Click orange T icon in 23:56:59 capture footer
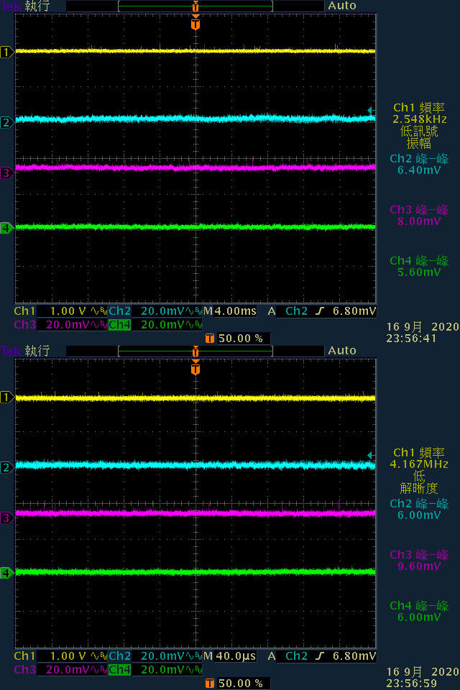 click(x=210, y=683)
